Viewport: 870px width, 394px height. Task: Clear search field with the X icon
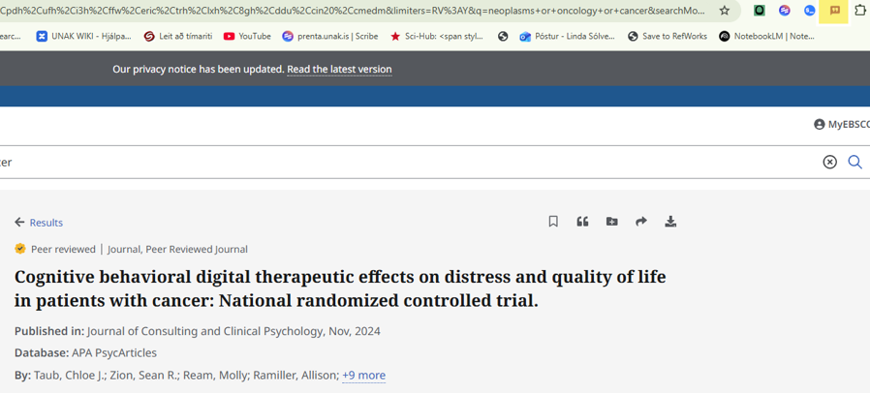pyautogui.click(x=829, y=162)
